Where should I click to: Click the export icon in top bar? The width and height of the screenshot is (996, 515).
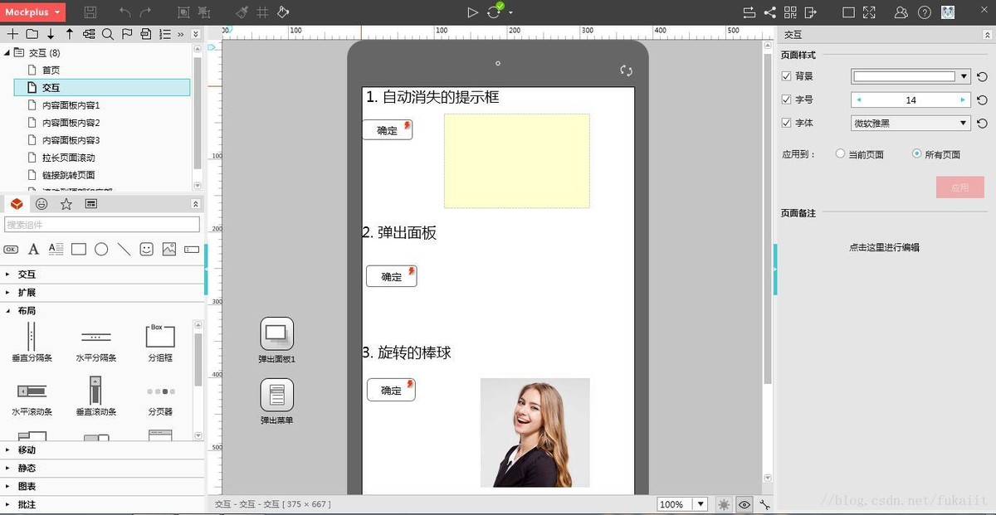811,12
